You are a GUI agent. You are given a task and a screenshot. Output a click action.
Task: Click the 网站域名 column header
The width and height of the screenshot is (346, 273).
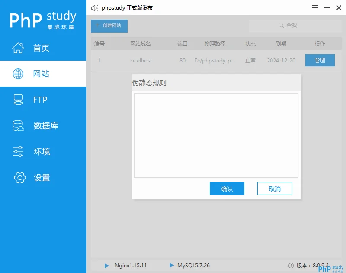[140, 43]
